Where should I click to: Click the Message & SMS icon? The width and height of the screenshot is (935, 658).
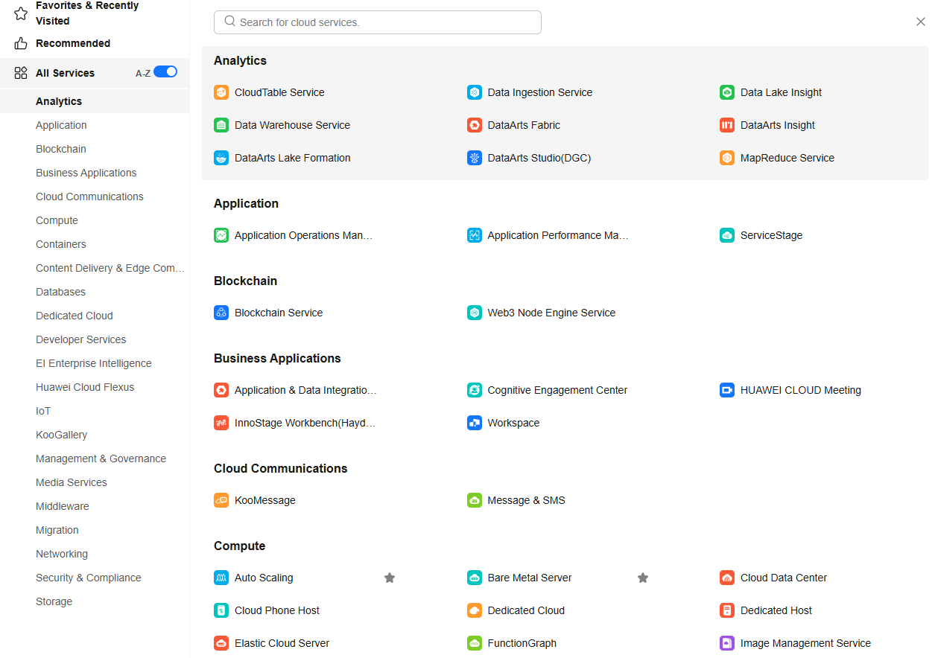tap(475, 500)
